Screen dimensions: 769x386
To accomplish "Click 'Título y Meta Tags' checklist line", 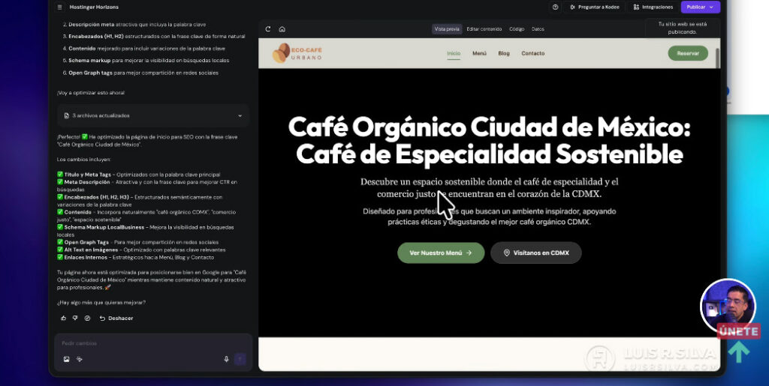I will click(x=138, y=175).
